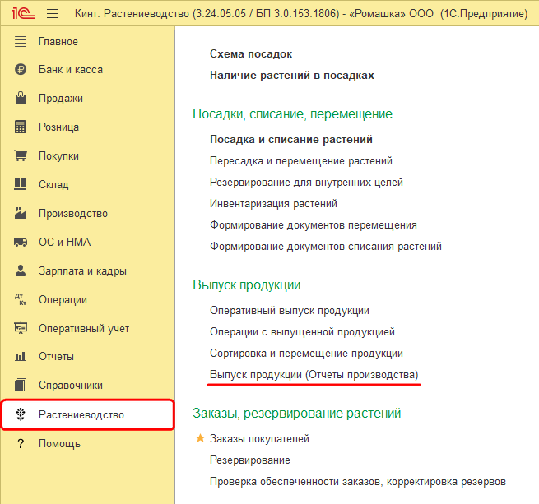Open Сортировка и перемещение продукции
Viewport: 539px width, 504px height.
click(306, 354)
